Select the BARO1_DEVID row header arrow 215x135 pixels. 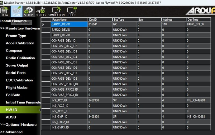point(46,24)
